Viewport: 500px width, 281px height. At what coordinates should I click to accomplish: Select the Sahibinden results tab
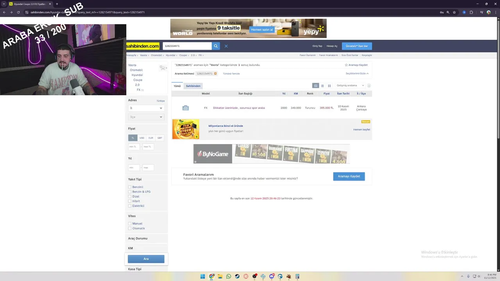(193, 86)
